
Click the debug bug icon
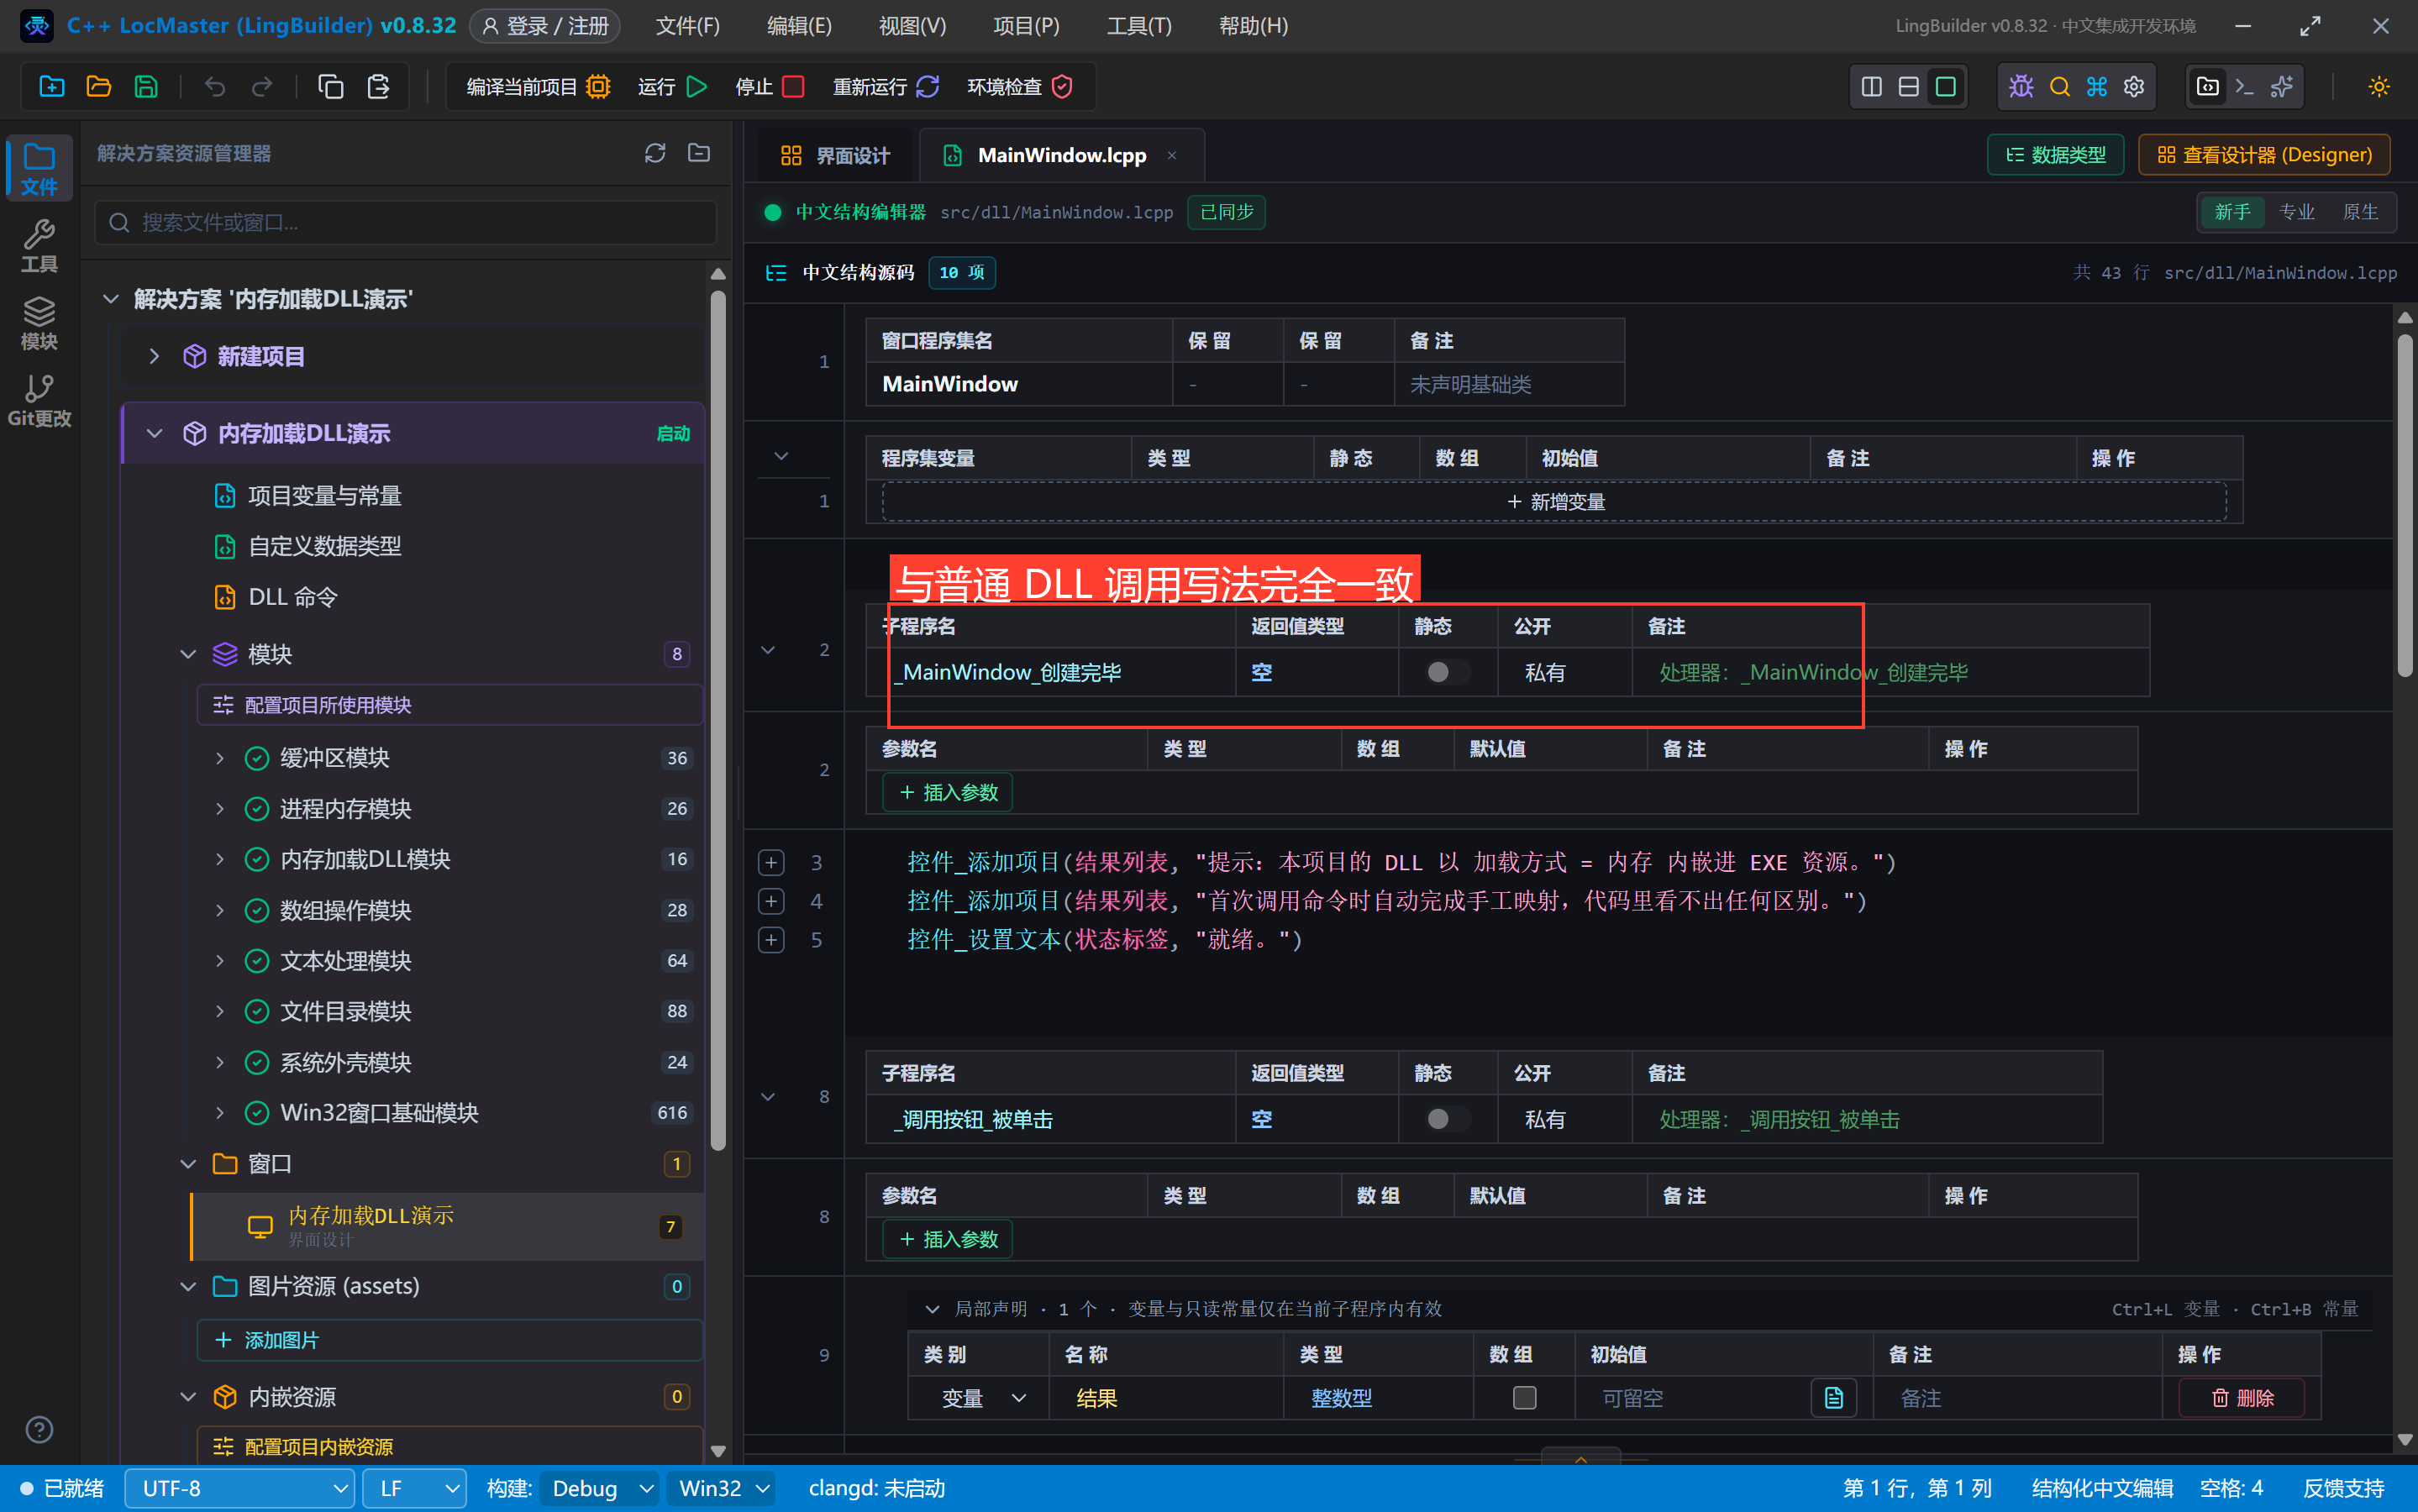[x=2021, y=87]
